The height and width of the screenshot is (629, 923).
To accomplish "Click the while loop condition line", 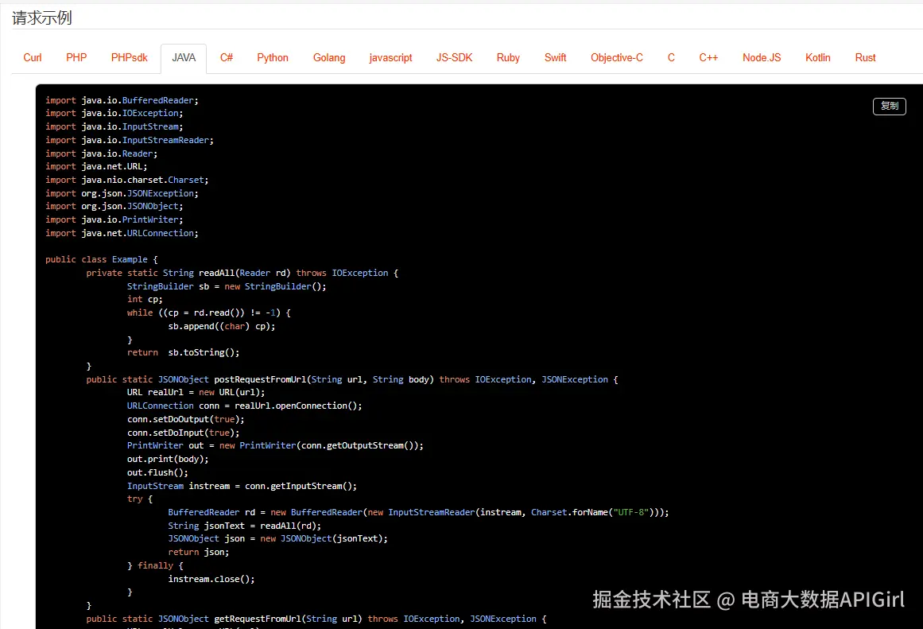I will pos(209,313).
